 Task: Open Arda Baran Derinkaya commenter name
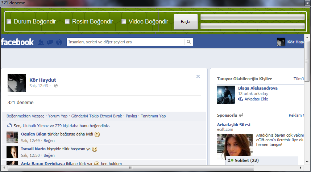(x=43, y=163)
